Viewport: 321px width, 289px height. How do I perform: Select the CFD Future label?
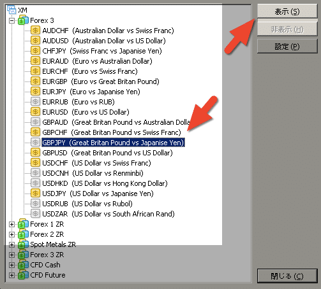click(48, 275)
